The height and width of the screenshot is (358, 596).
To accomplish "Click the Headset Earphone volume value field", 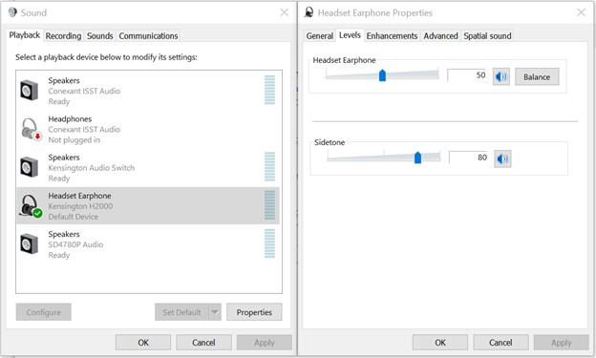I will pos(468,75).
